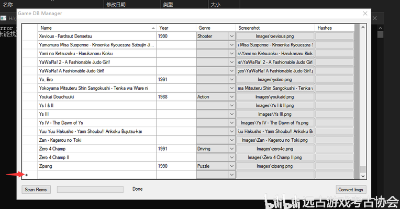Close the background console window
This screenshot has width=400, height=209.
pyautogui.click(x=374, y=18)
